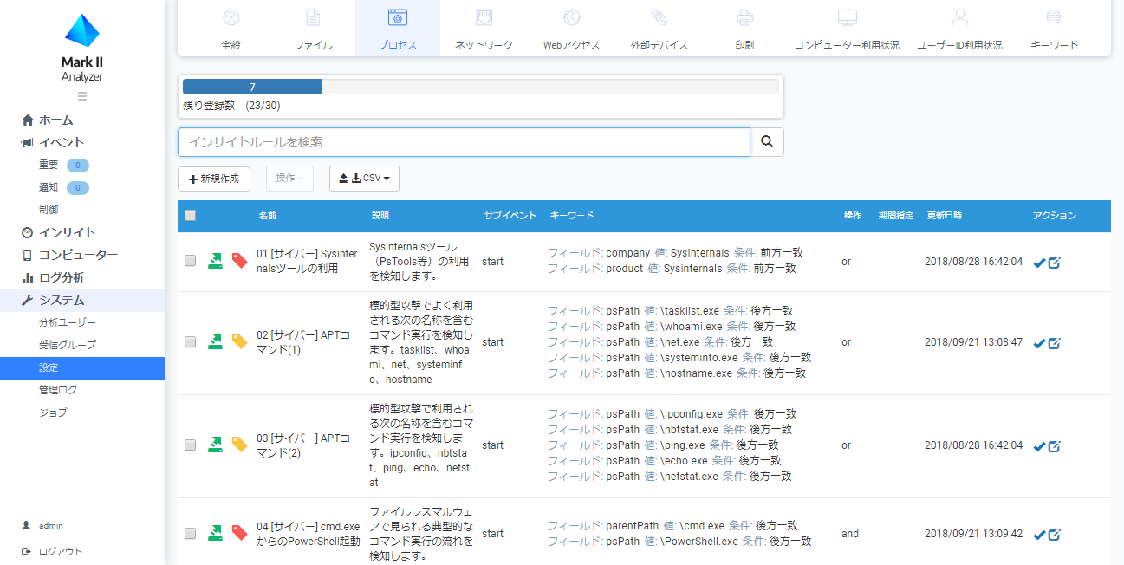Check the box for rule 04 cmd.exe PowerShell
This screenshot has width=1124, height=565.
(x=191, y=534)
